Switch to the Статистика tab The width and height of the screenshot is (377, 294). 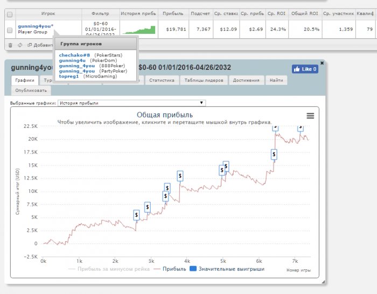pos(162,80)
